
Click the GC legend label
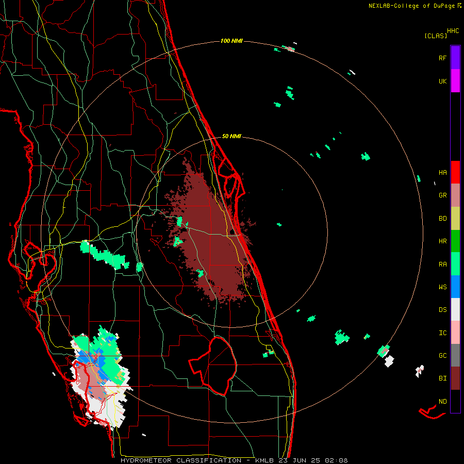click(443, 356)
